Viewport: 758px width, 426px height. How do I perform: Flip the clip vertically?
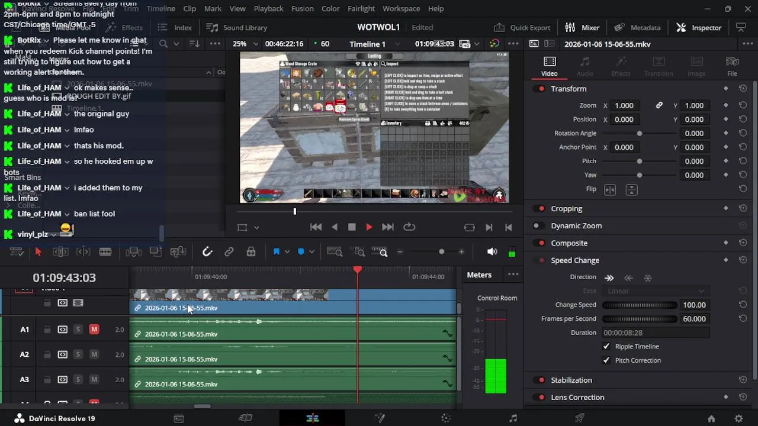[631, 189]
